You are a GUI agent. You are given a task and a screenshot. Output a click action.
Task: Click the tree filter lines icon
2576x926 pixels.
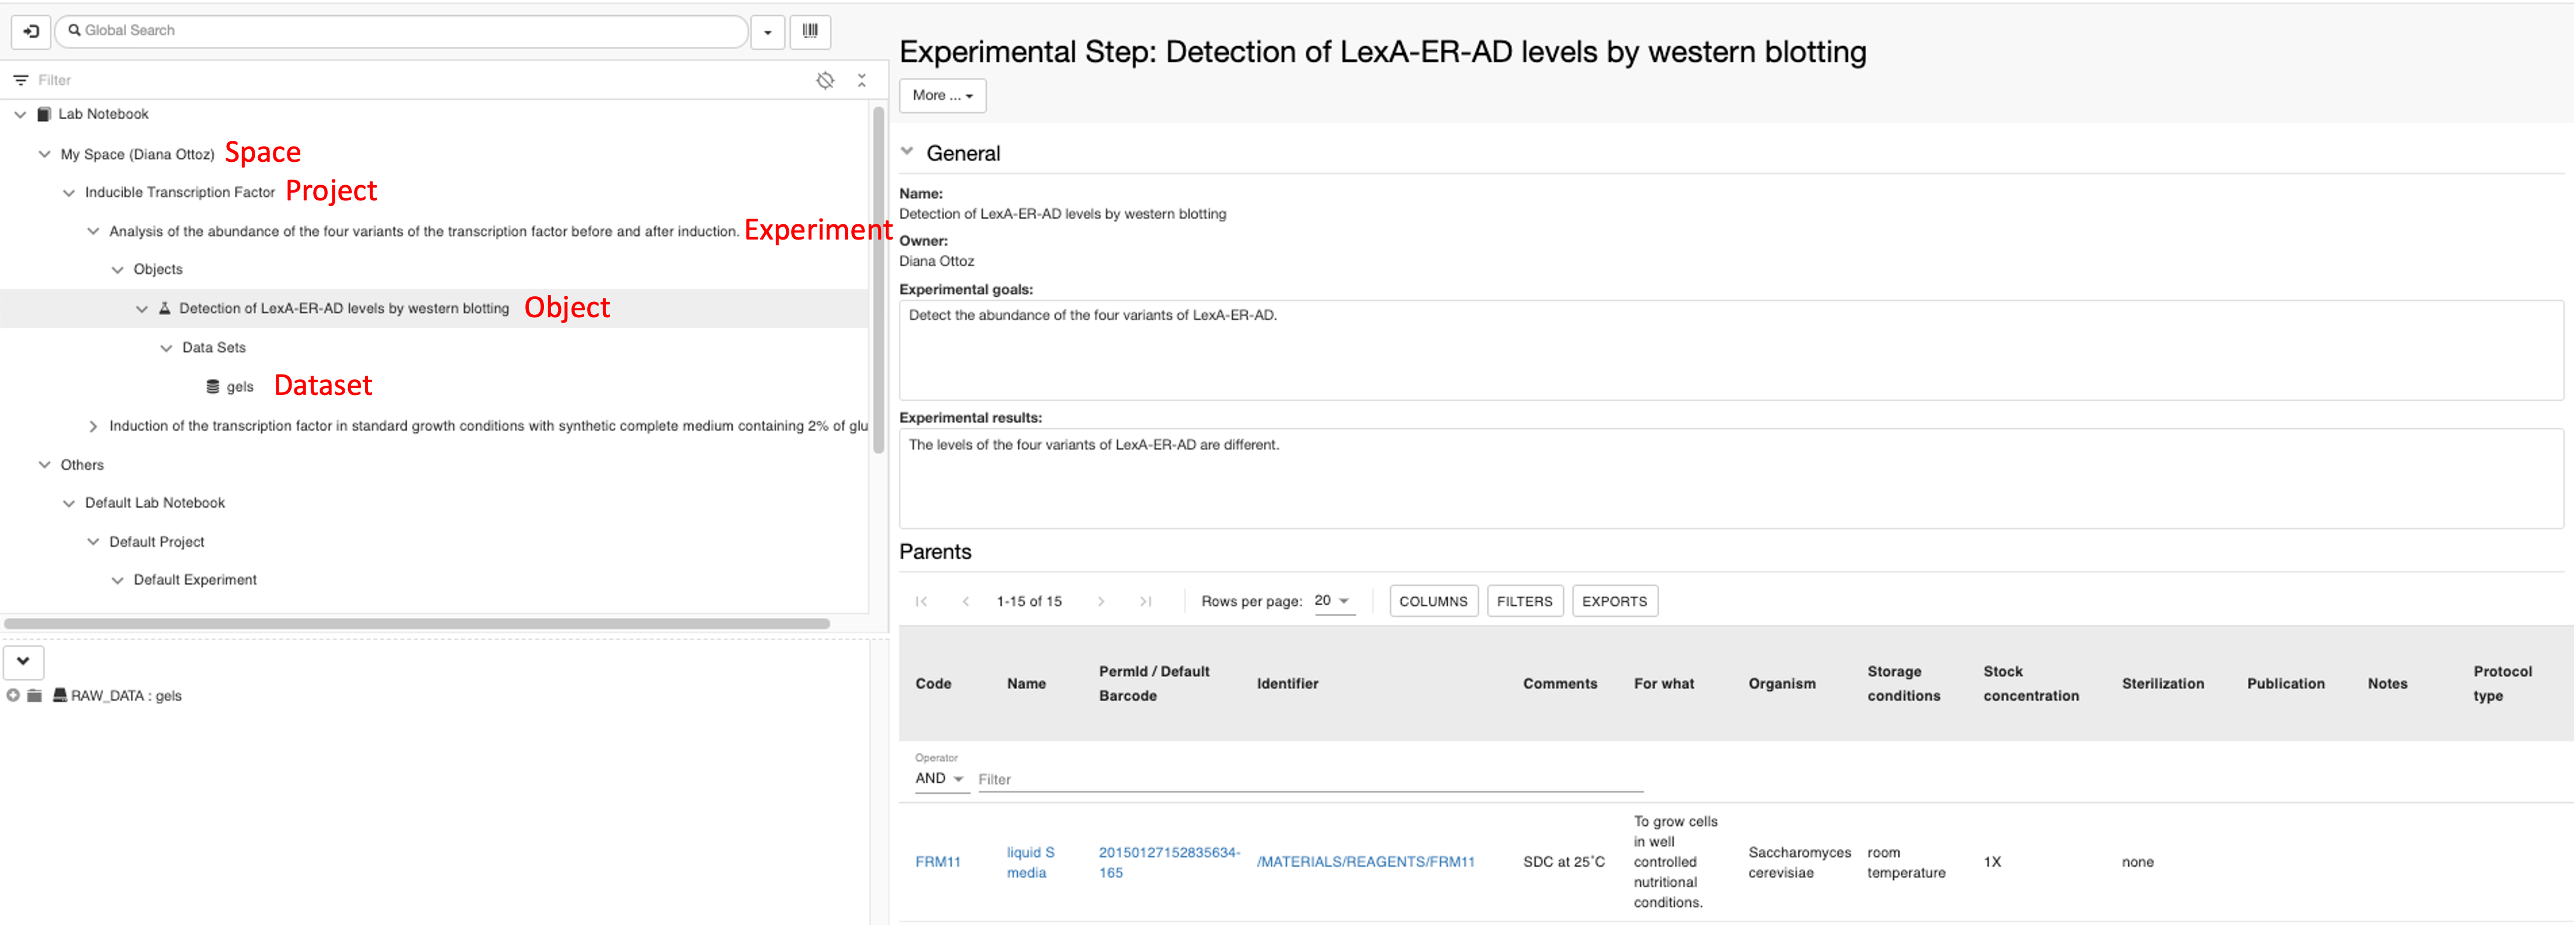[21, 80]
